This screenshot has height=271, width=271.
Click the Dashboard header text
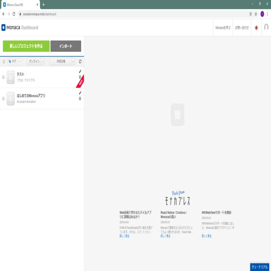(30, 28)
